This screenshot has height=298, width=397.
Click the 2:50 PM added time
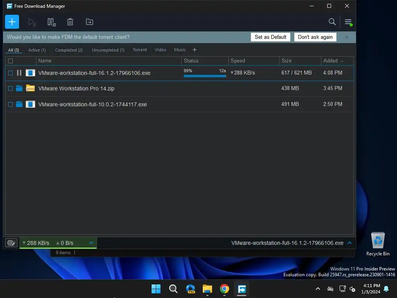pos(333,104)
